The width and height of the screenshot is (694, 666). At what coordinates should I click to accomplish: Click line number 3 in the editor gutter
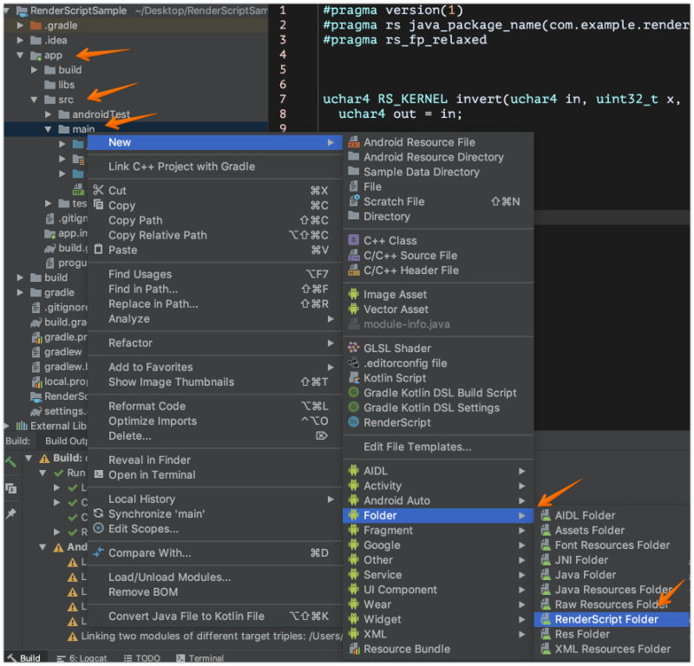point(282,39)
